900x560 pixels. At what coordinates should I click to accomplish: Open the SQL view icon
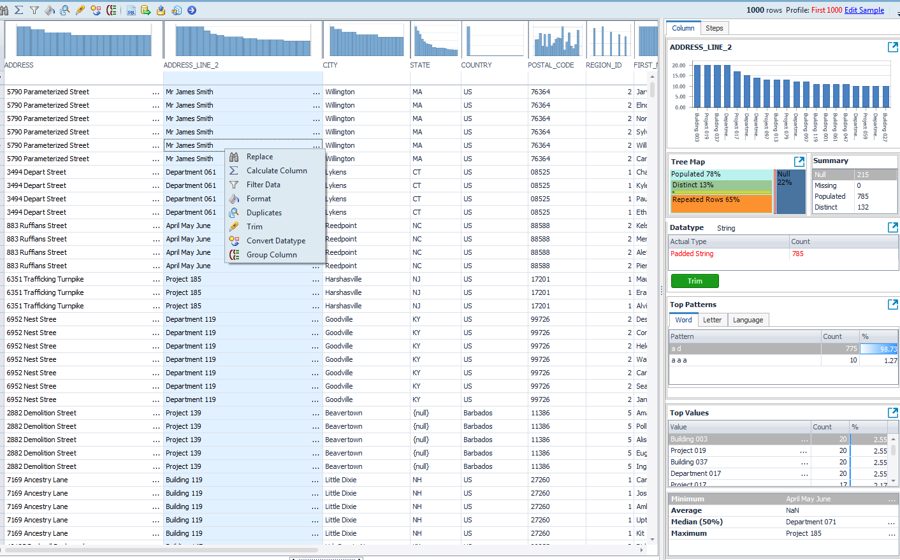click(x=131, y=10)
